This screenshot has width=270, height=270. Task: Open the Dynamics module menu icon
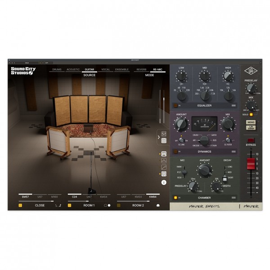tap(234, 152)
